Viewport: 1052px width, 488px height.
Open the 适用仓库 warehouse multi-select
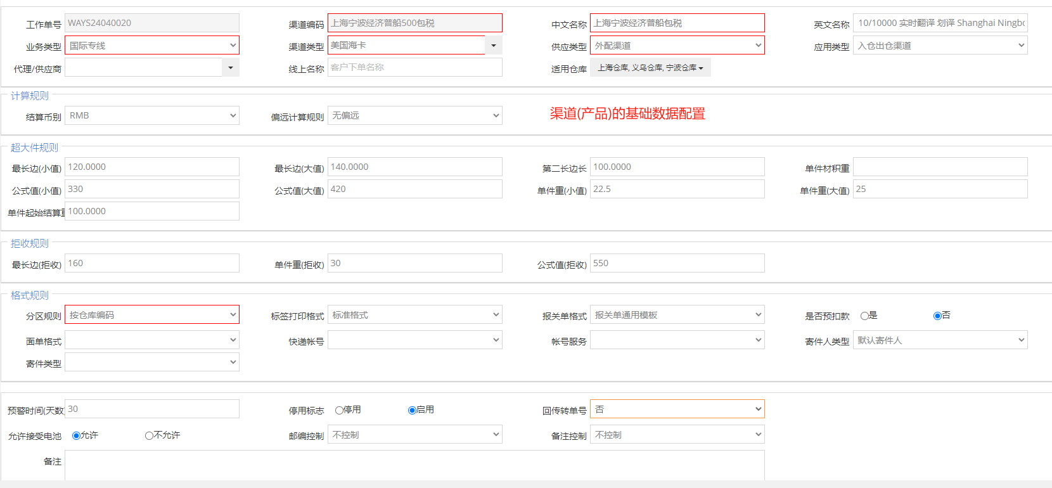pyautogui.click(x=650, y=68)
